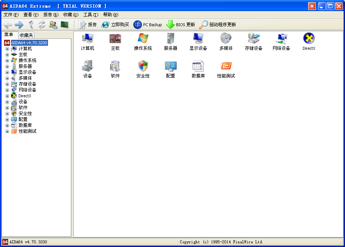Viewport: 345px width, 247px height.
Task: Click the green monitor graph toolbar icon
Action: coord(65,25)
